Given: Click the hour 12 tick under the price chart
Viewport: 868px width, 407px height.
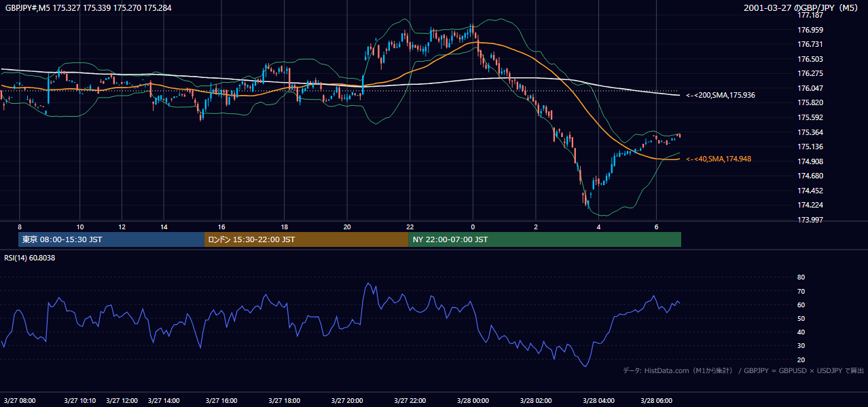Looking at the screenshot, I should coord(122,227).
